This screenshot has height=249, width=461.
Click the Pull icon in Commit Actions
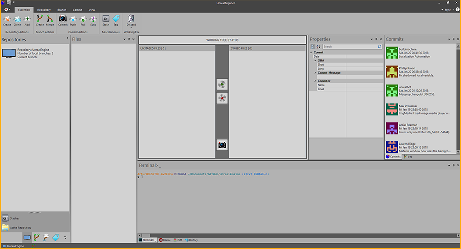(83, 19)
